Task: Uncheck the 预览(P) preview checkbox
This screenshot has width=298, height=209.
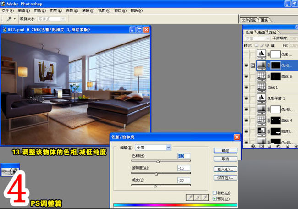Action: pyautogui.click(x=215, y=198)
